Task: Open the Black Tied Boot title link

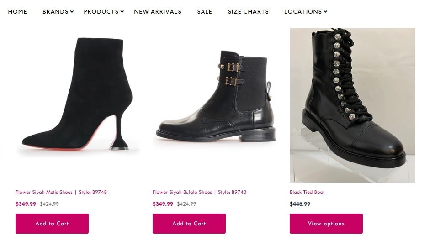Action: click(x=307, y=192)
